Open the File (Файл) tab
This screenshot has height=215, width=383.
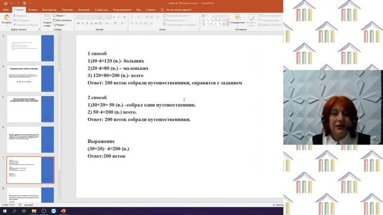pos(6,10)
